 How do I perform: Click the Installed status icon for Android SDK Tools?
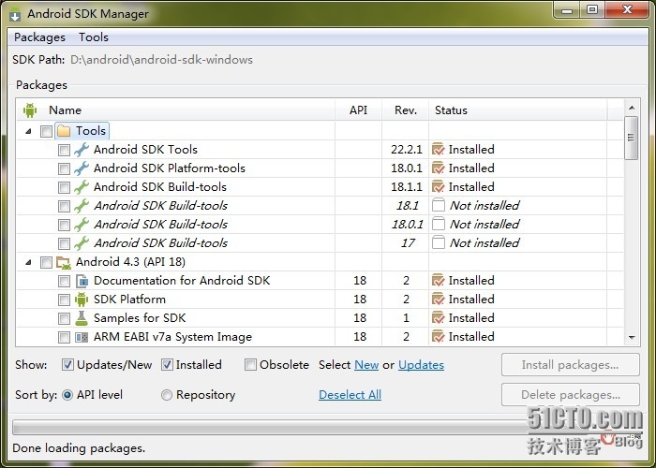(438, 149)
